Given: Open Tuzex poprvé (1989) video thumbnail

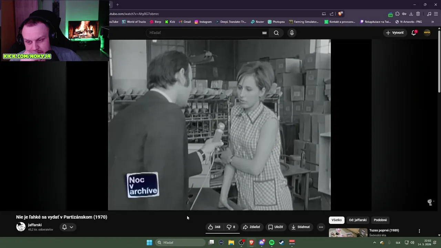Looking at the screenshot, I should (x=348, y=233).
